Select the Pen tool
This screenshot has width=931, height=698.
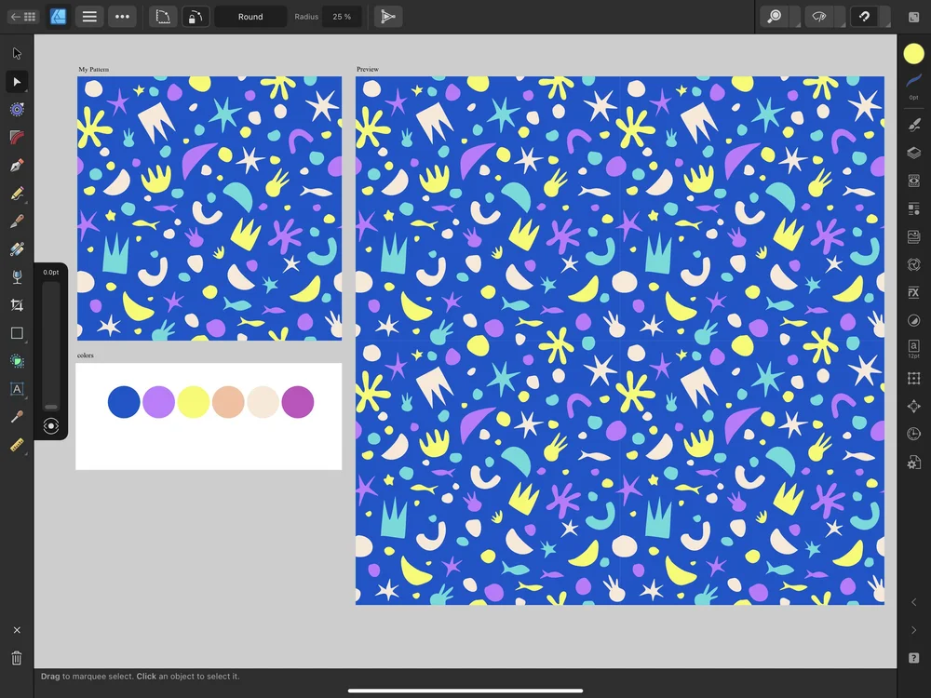16,166
